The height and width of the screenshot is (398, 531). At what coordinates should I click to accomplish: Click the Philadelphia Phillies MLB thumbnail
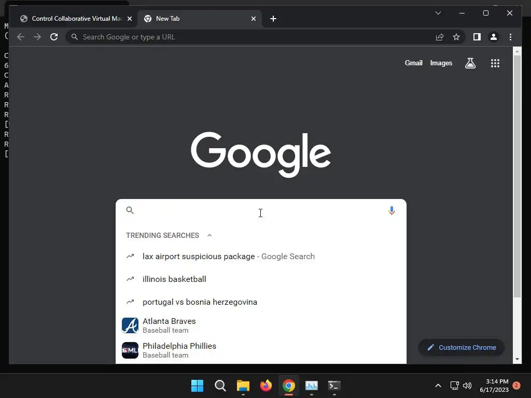(x=130, y=350)
